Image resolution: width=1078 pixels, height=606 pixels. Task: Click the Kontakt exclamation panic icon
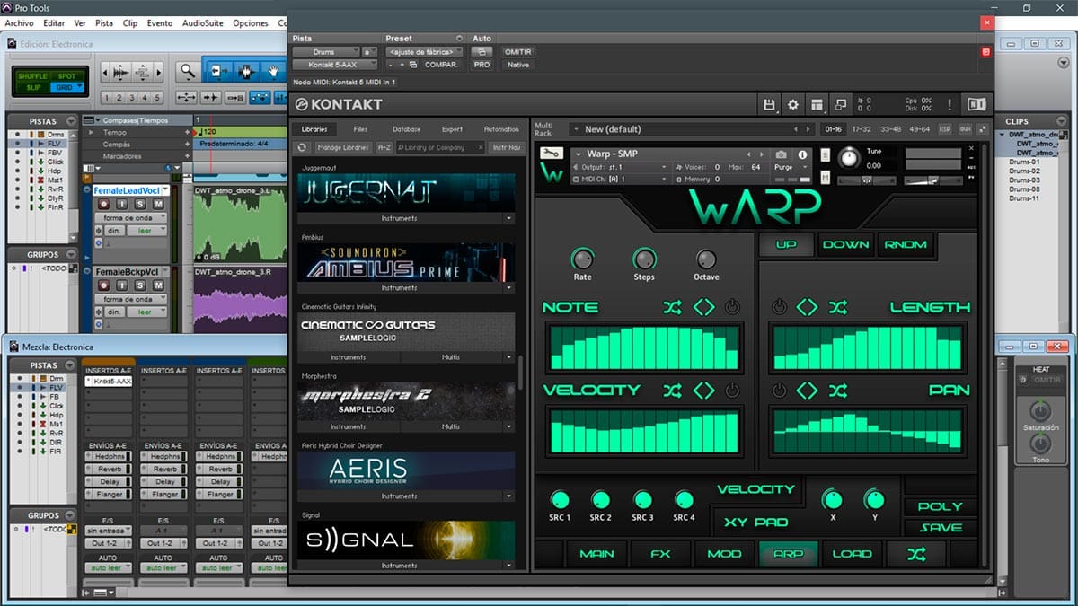tap(950, 104)
